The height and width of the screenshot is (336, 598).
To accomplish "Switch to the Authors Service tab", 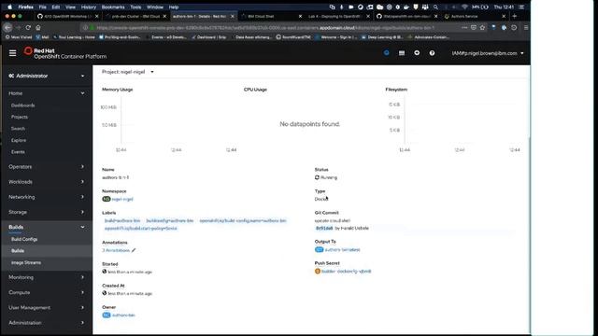I will (x=475, y=17).
